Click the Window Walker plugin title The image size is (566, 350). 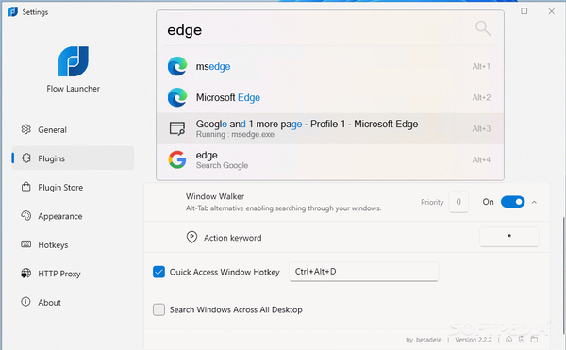(x=215, y=196)
